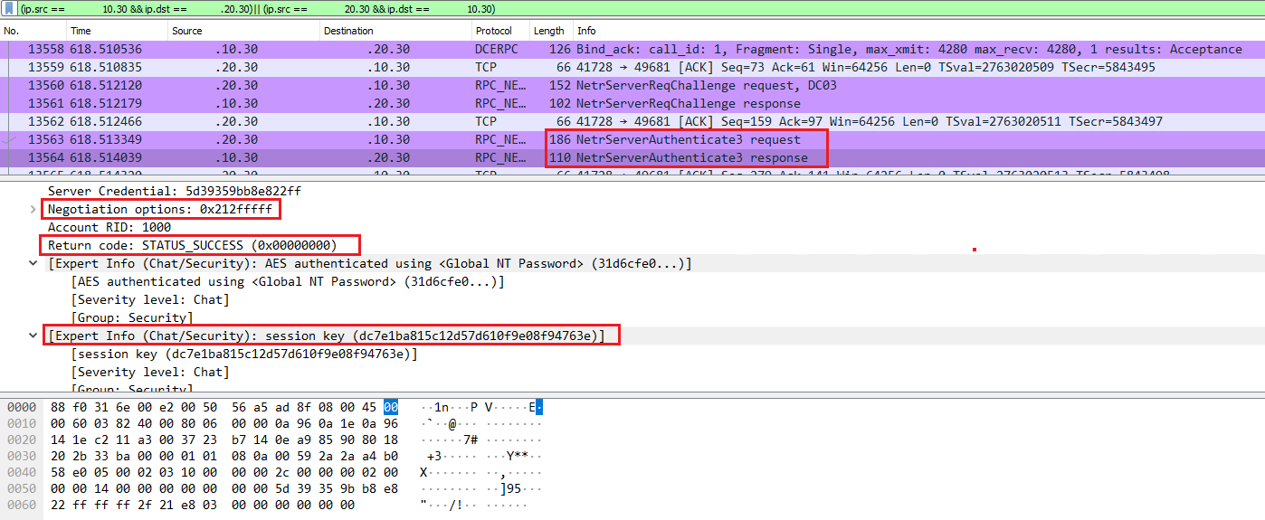Select the Account RID: 1000 field
1265x520 pixels.
pyautogui.click(x=109, y=227)
